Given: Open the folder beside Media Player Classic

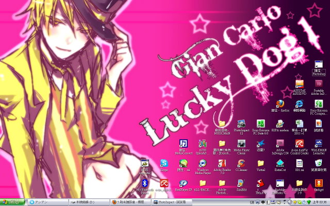Looking at the screenshot, I should 222,143.
